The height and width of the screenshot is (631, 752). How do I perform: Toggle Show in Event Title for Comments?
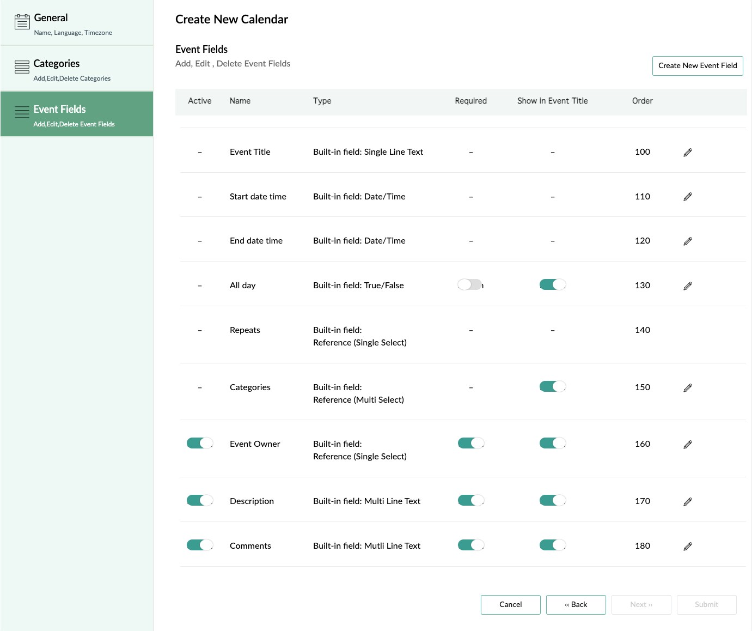[x=552, y=545]
